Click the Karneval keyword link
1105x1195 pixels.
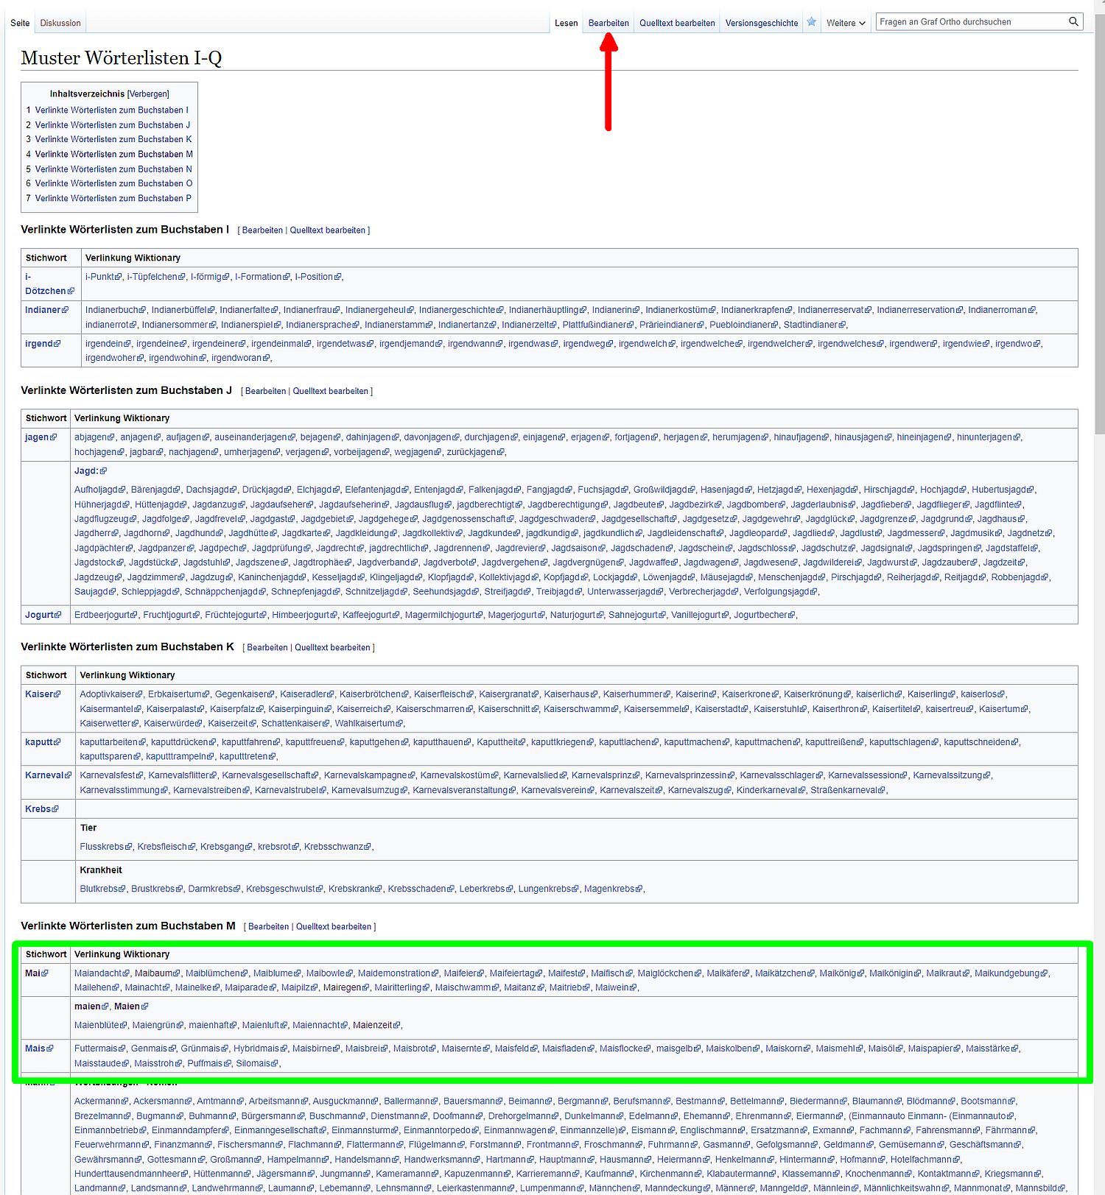[x=44, y=775]
